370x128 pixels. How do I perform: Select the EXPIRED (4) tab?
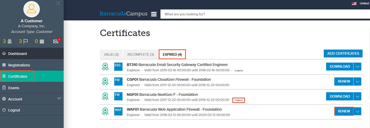172,54
